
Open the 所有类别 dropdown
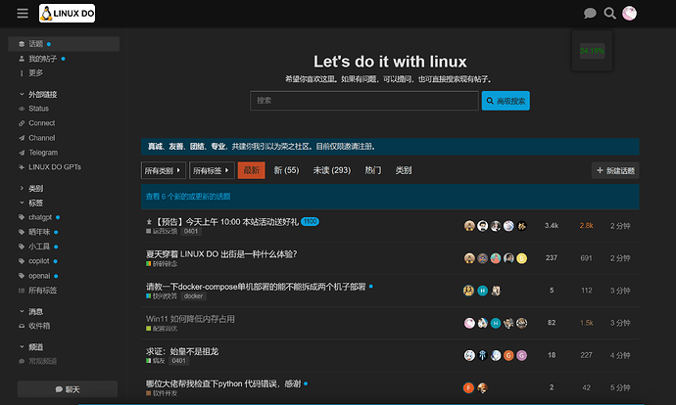tap(163, 170)
